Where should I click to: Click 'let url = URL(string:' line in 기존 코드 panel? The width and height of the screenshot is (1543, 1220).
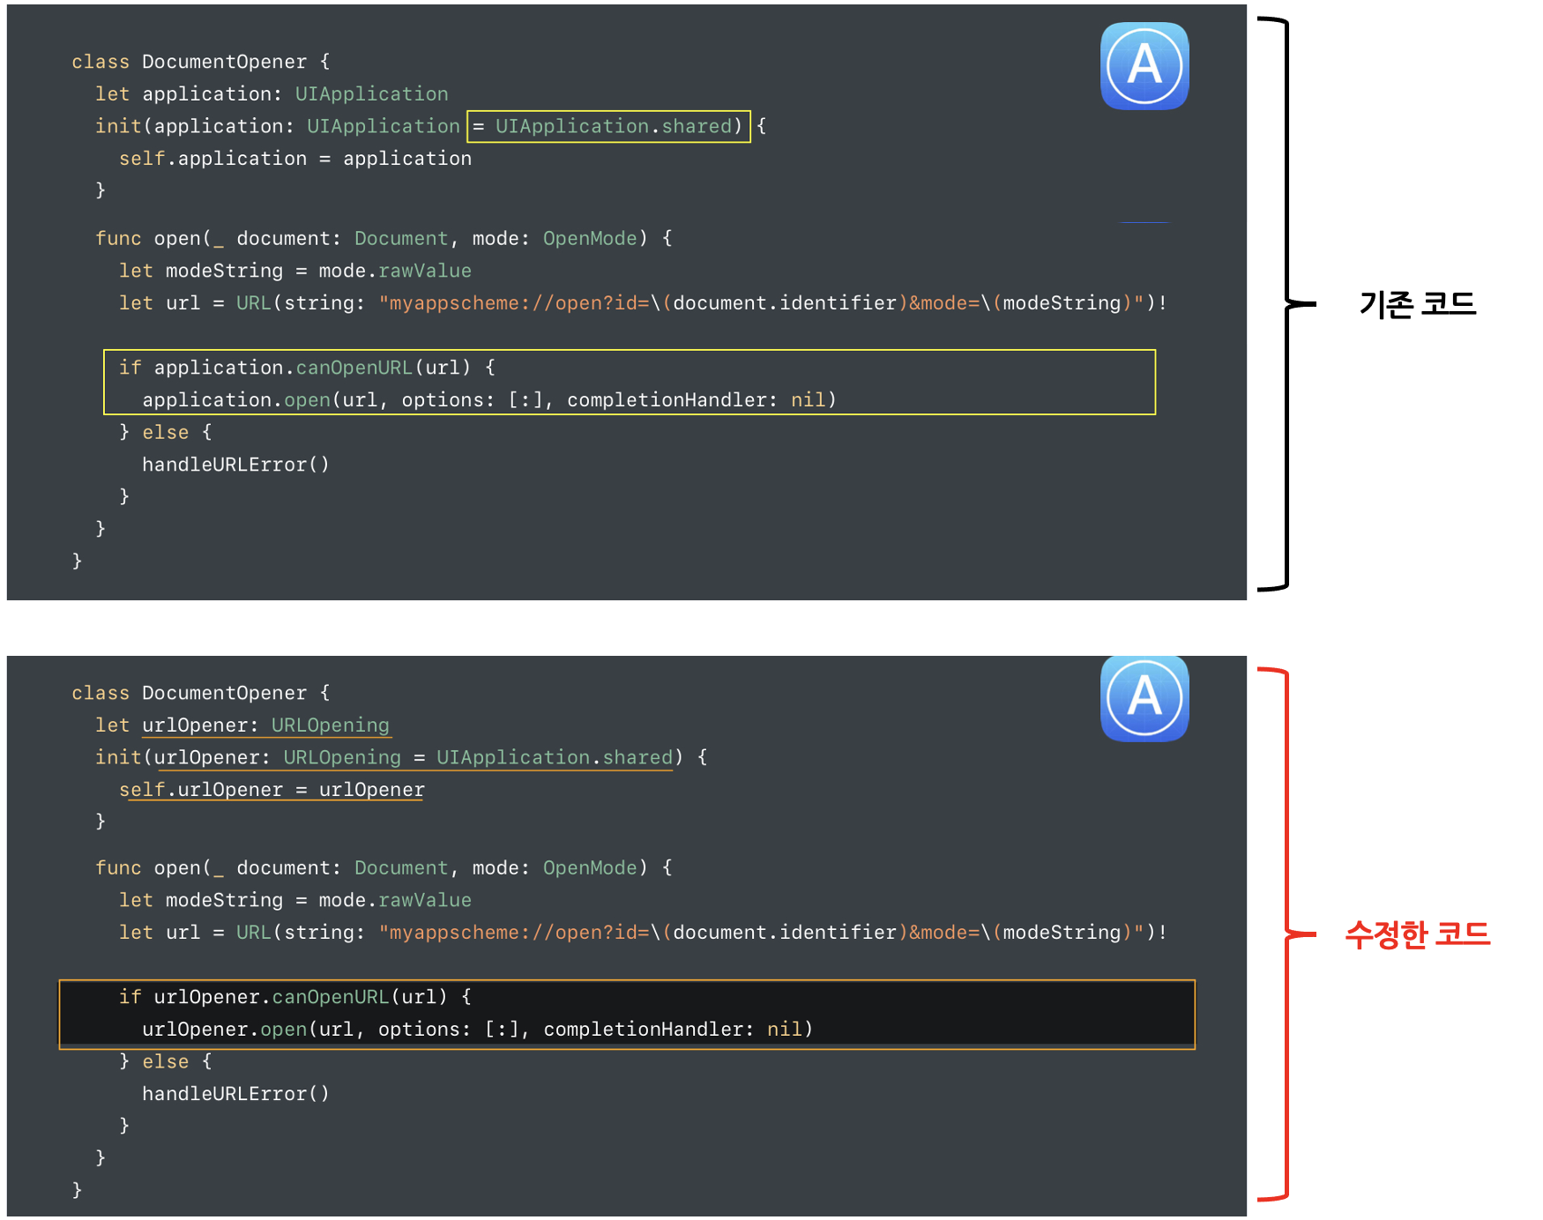(x=643, y=303)
